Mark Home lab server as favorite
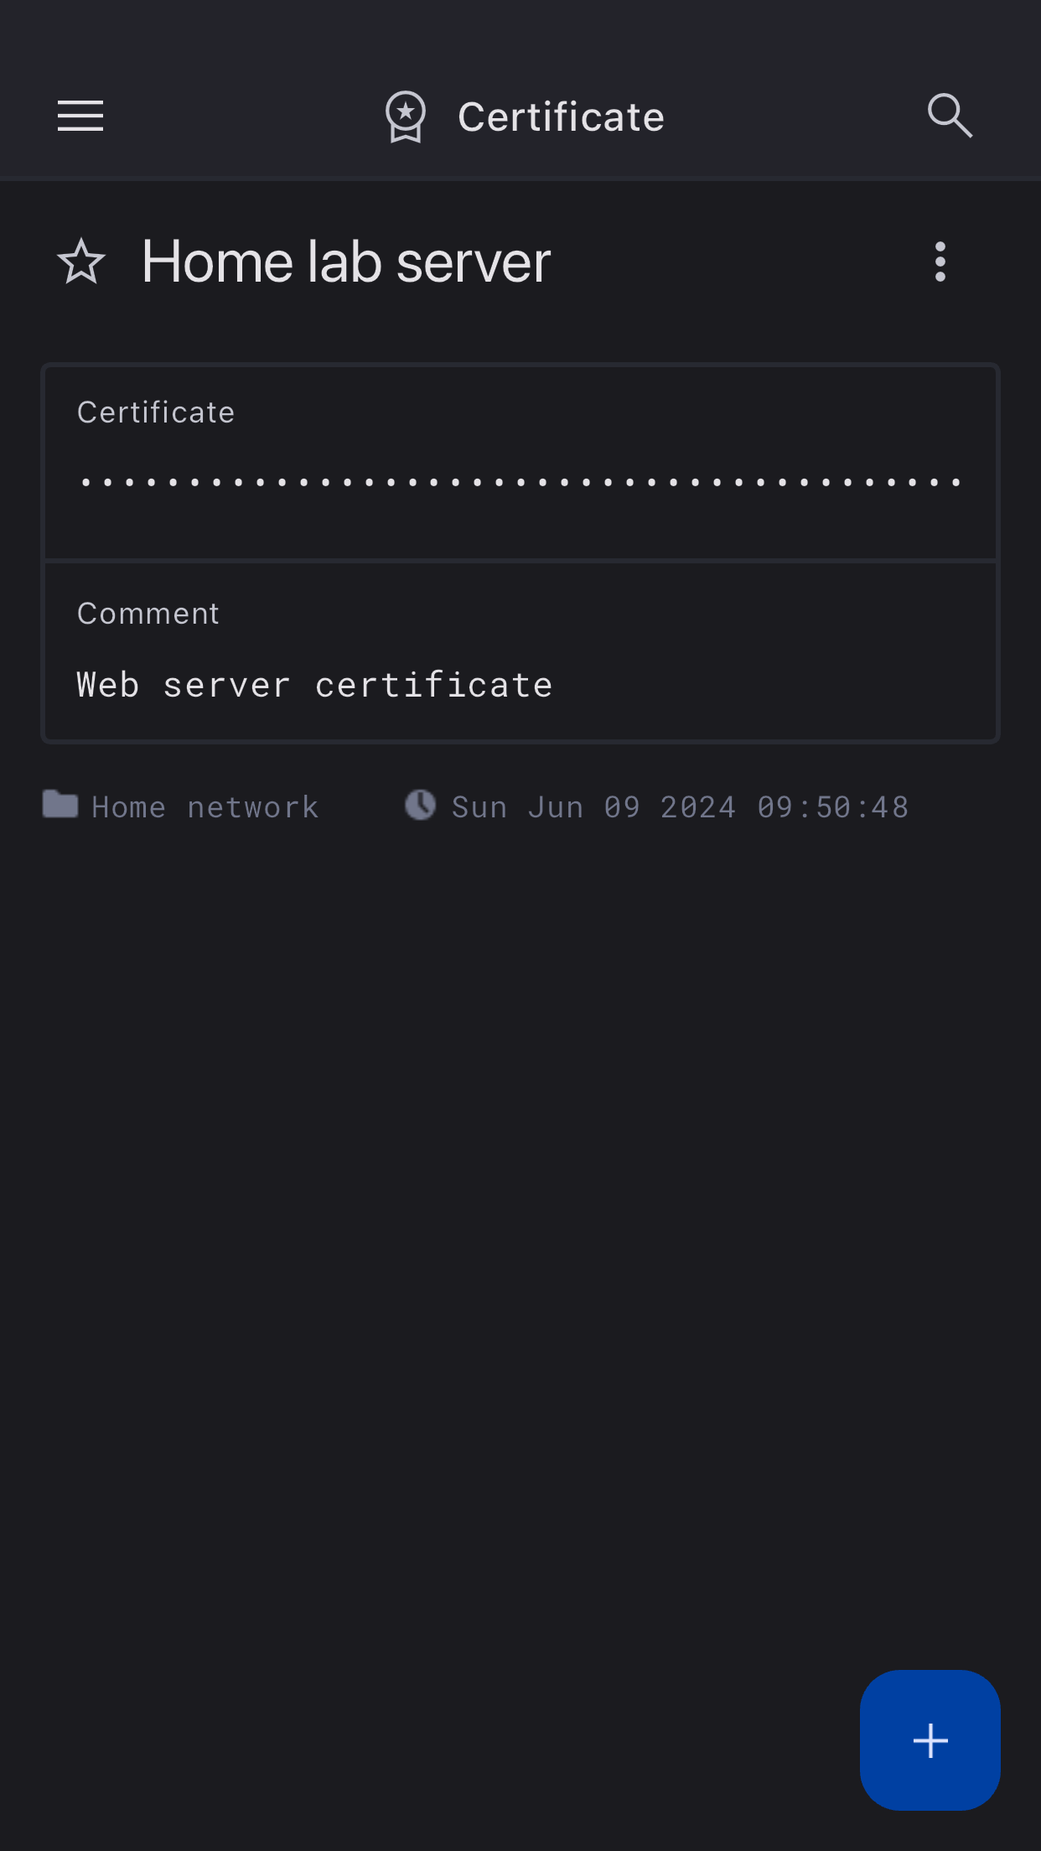Screen dimensions: 1041x1851 pos(81,262)
